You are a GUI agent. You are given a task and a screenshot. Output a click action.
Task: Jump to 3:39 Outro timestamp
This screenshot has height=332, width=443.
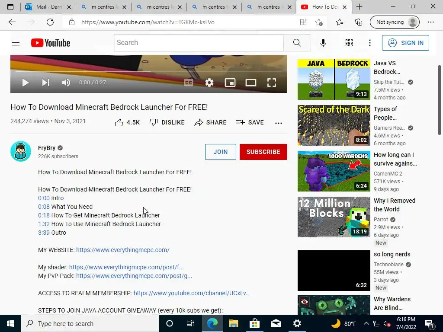[44, 233]
